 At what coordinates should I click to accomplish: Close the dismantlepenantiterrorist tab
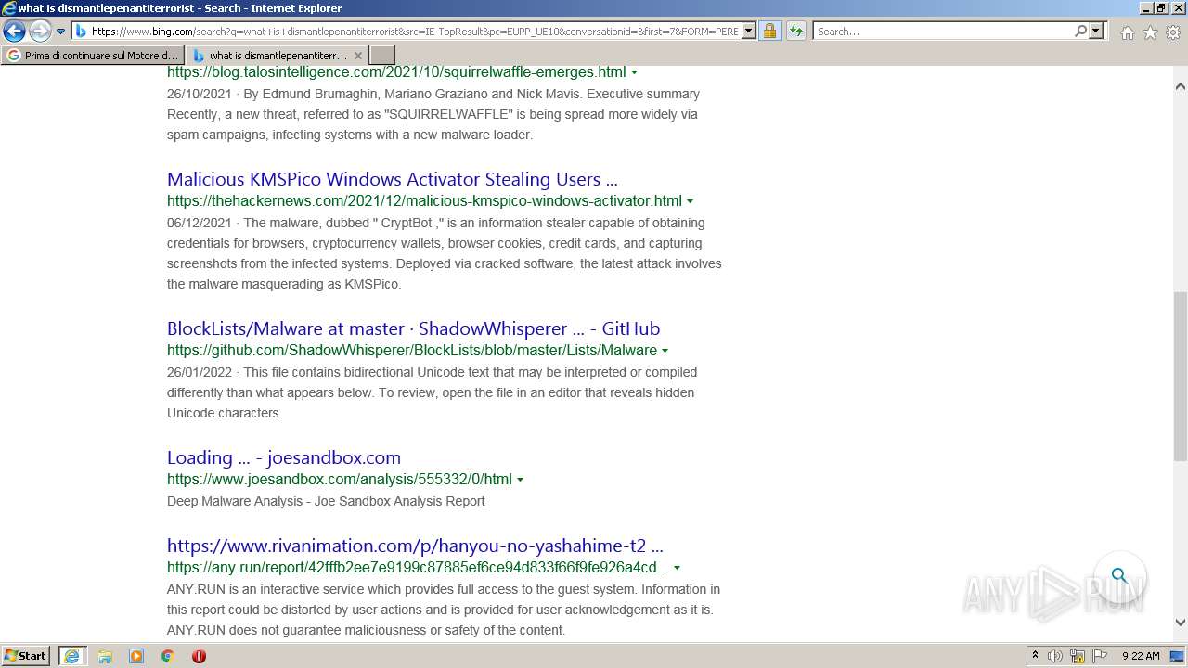coord(358,56)
